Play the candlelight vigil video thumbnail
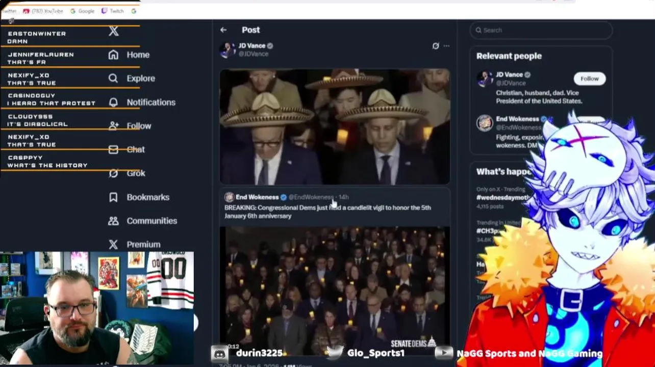This screenshot has width=655, height=367. tap(335, 291)
